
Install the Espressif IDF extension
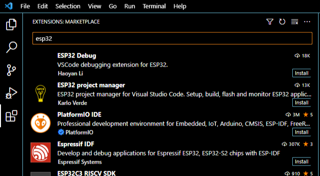coord(301,162)
